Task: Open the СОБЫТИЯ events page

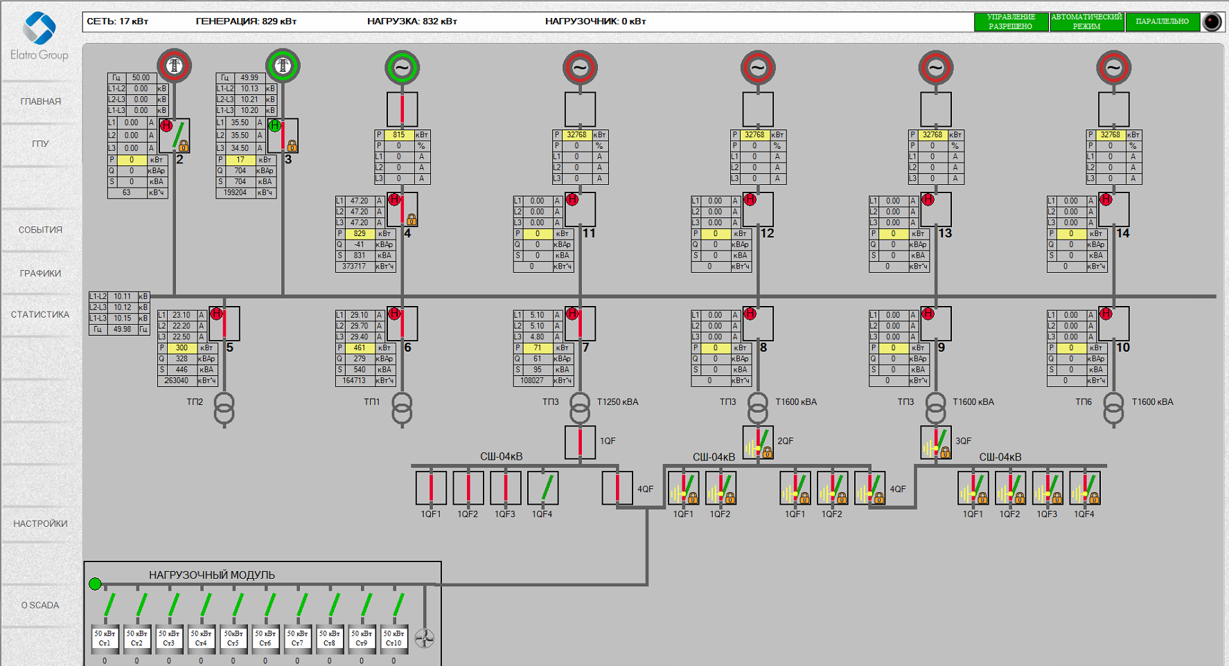Action: pos(40,230)
